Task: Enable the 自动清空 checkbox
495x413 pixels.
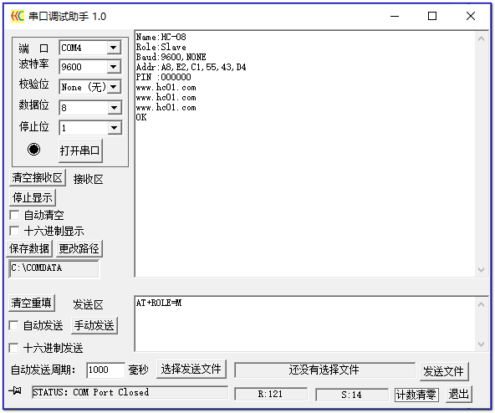Action: [x=14, y=216]
